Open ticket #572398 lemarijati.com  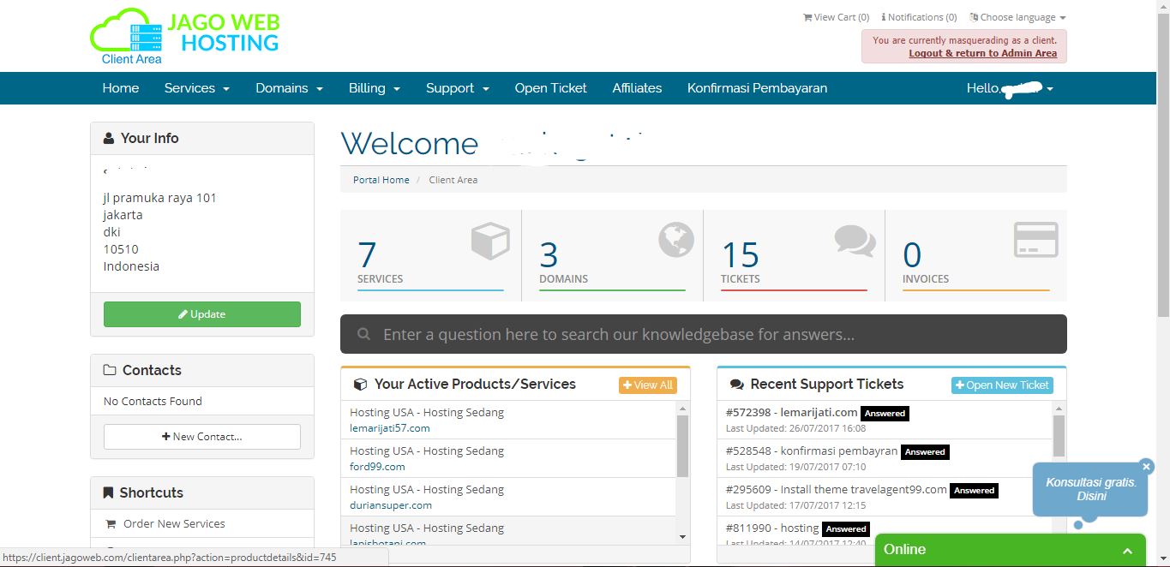[x=885, y=420]
